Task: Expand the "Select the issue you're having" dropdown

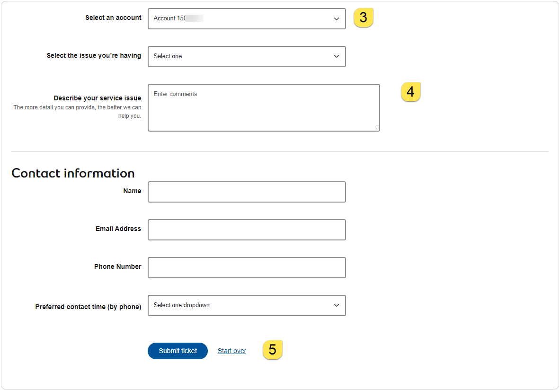Action: [246, 56]
